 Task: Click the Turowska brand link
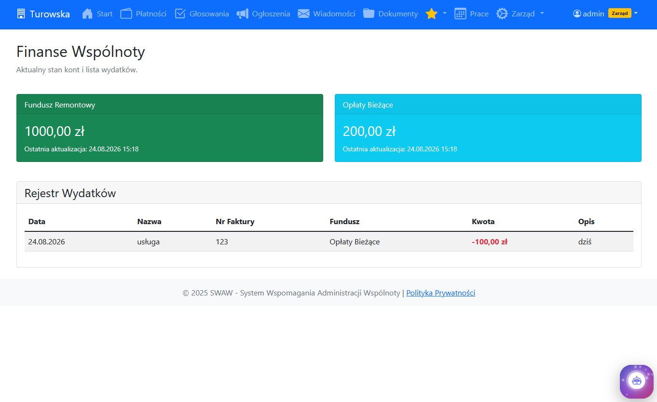43,13
